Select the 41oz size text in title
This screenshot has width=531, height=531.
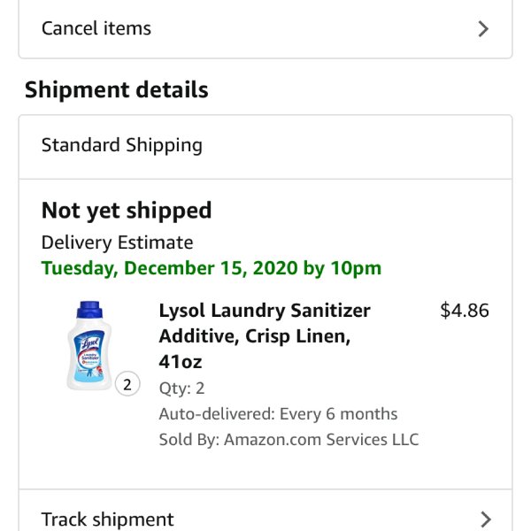pos(181,362)
